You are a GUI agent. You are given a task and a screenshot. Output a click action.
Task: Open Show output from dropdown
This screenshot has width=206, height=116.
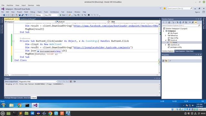[x=38, y=82]
